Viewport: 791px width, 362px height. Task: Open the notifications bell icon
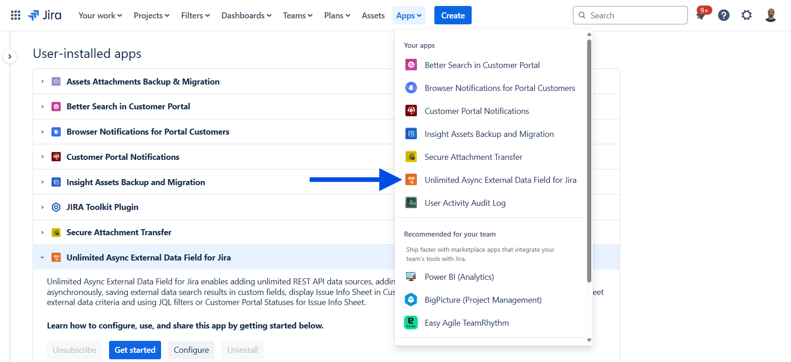pos(701,15)
